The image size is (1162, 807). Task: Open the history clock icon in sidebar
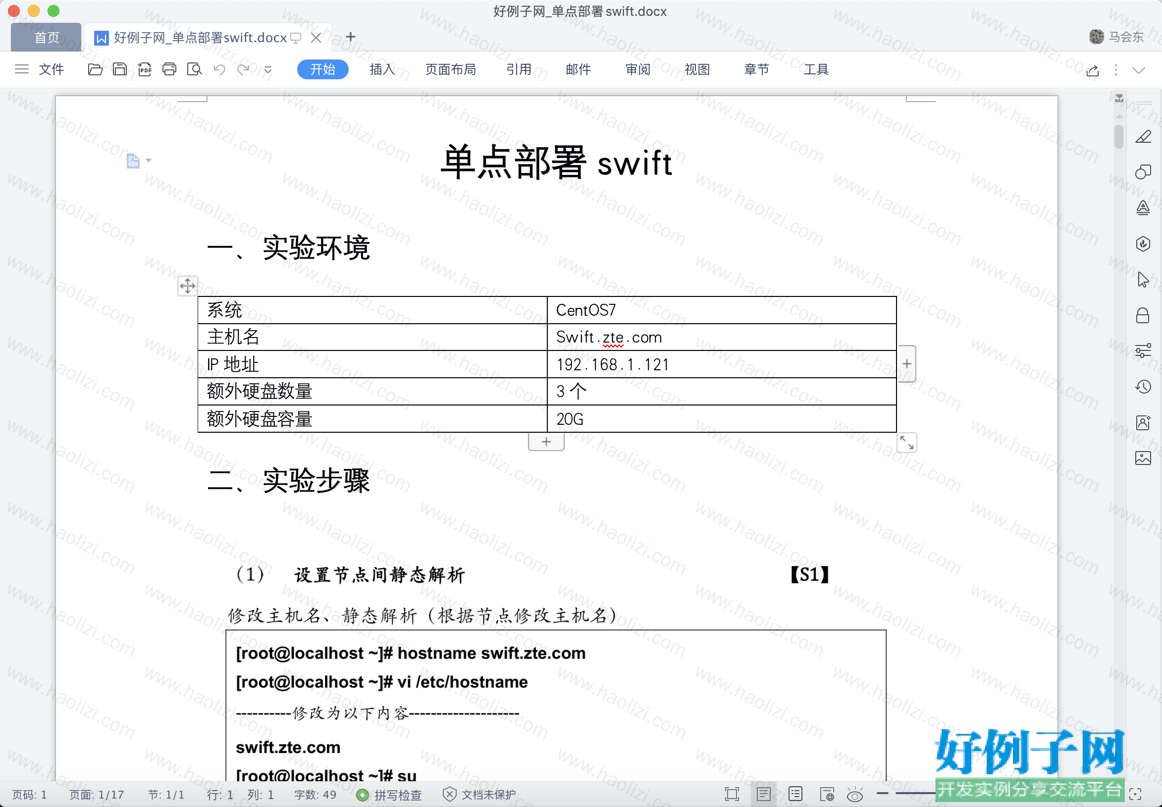click(1143, 387)
